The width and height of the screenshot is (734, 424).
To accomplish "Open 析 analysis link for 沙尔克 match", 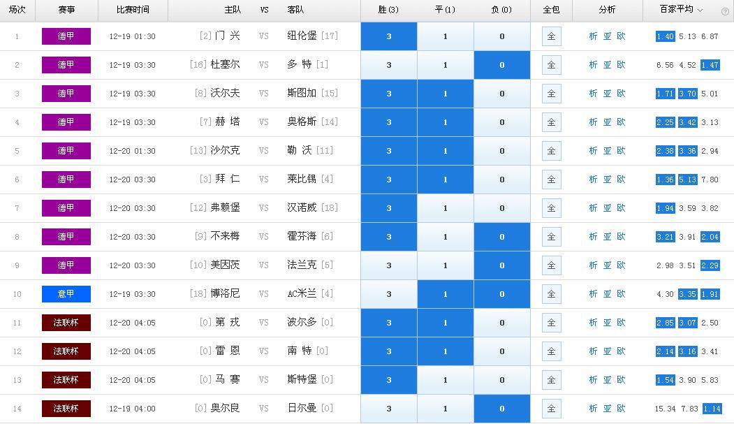I will (x=593, y=151).
